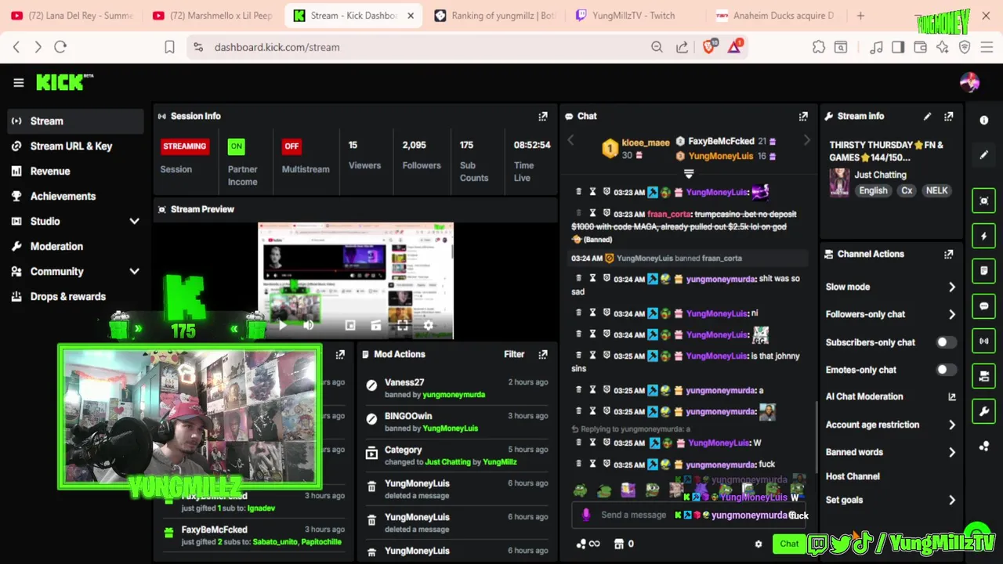Open Stream URL & Key page
Screen dimensions: 1003x564
click(x=75, y=146)
